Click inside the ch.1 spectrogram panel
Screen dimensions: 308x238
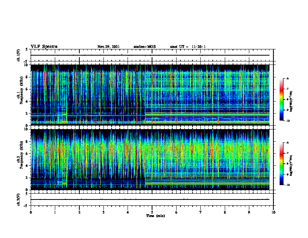pos(150,95)
